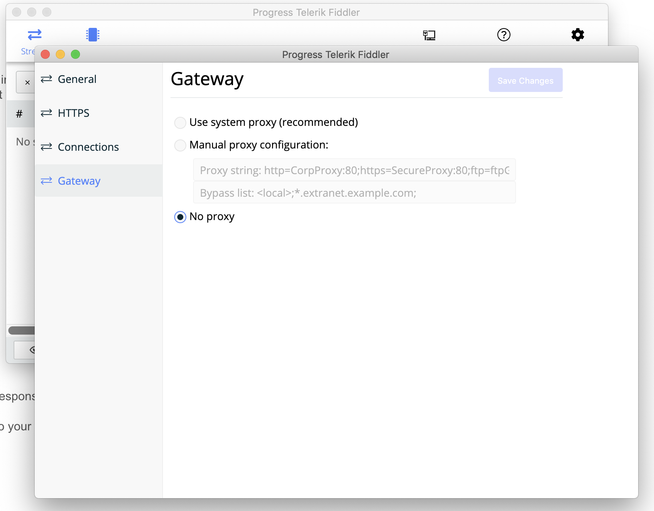
Task: Click the blue chip icon in the toolbar
Action: 92,35
